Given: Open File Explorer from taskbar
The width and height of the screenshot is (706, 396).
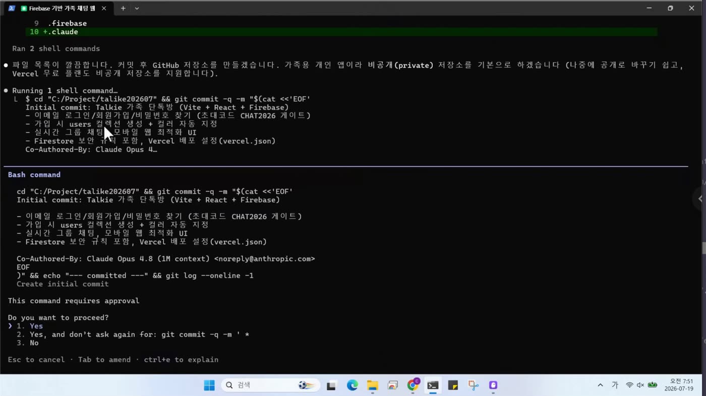Looking at the screenshot, I should point(372,385).
